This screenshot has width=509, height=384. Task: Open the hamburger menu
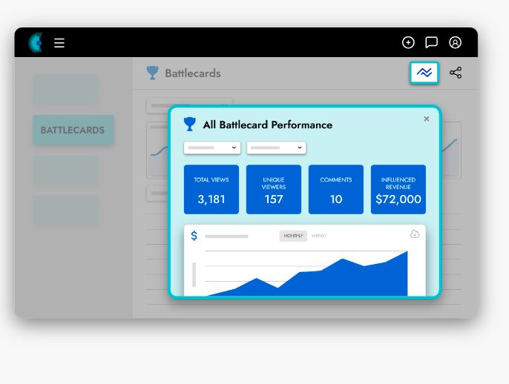(x=59, y=43)
